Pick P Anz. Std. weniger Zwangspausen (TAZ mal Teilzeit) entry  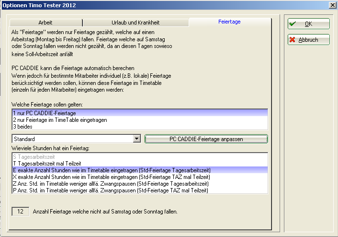point(140,190)
